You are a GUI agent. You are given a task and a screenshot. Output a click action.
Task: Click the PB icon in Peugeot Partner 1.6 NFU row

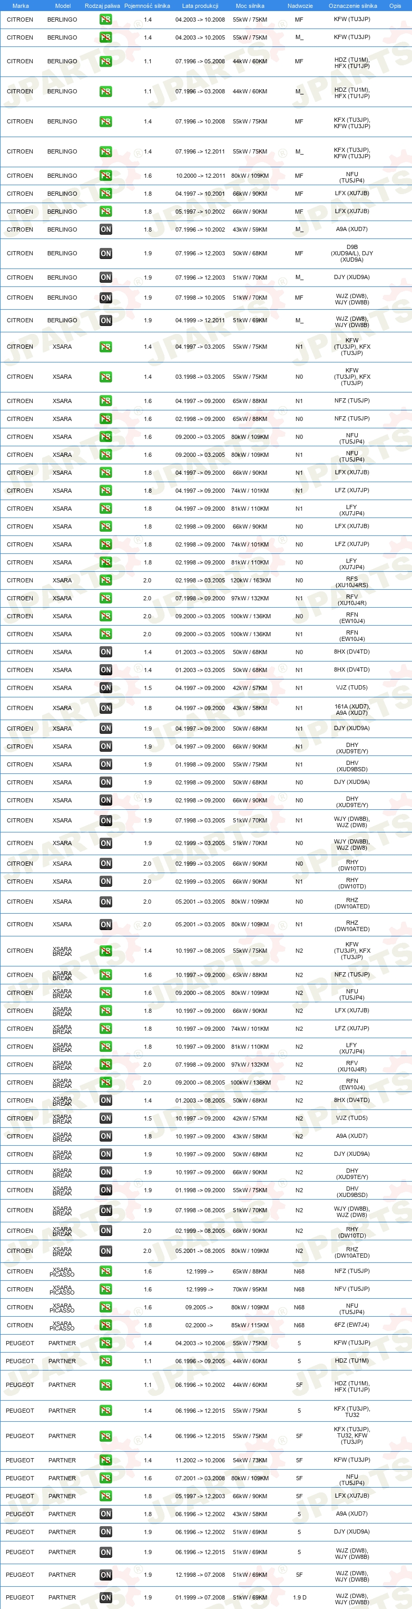click(x=105, y=1479)
